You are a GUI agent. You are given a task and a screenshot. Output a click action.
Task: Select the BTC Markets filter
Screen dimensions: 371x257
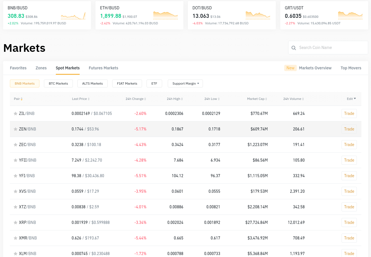(58, 83)
